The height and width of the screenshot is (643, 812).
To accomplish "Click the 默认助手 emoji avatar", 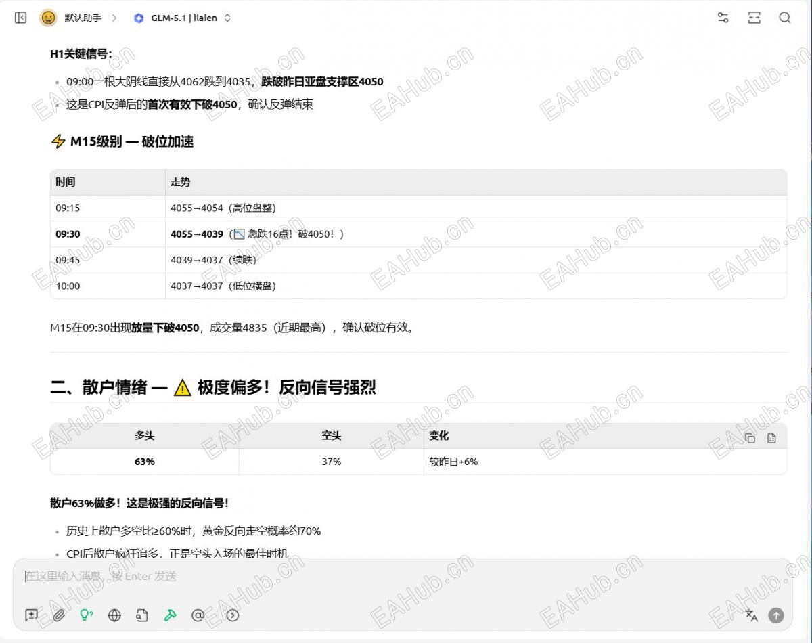I will (x=48, y=18).
